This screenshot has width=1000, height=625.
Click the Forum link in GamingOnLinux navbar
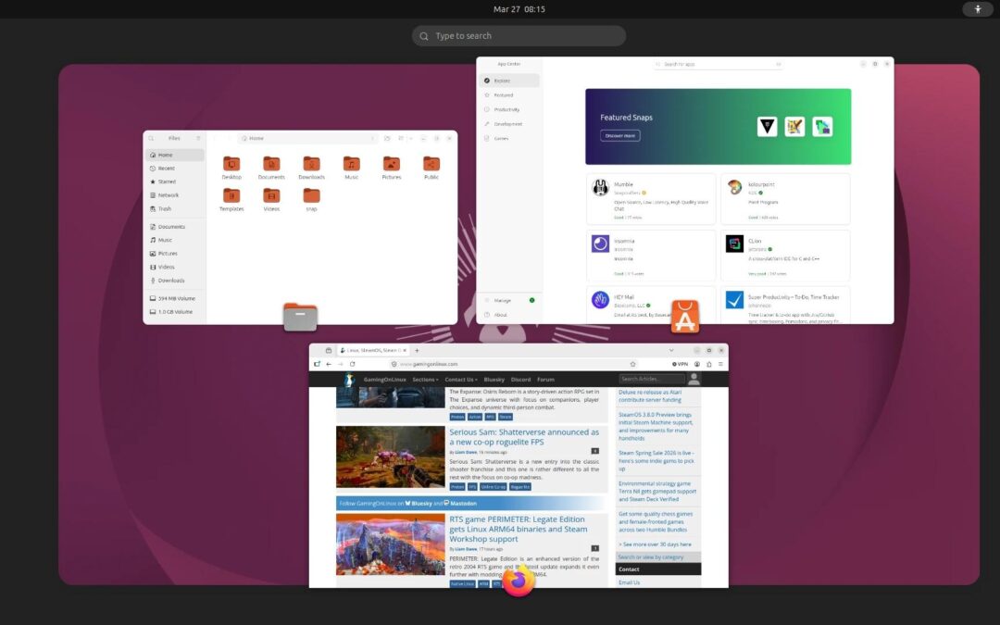545,380
